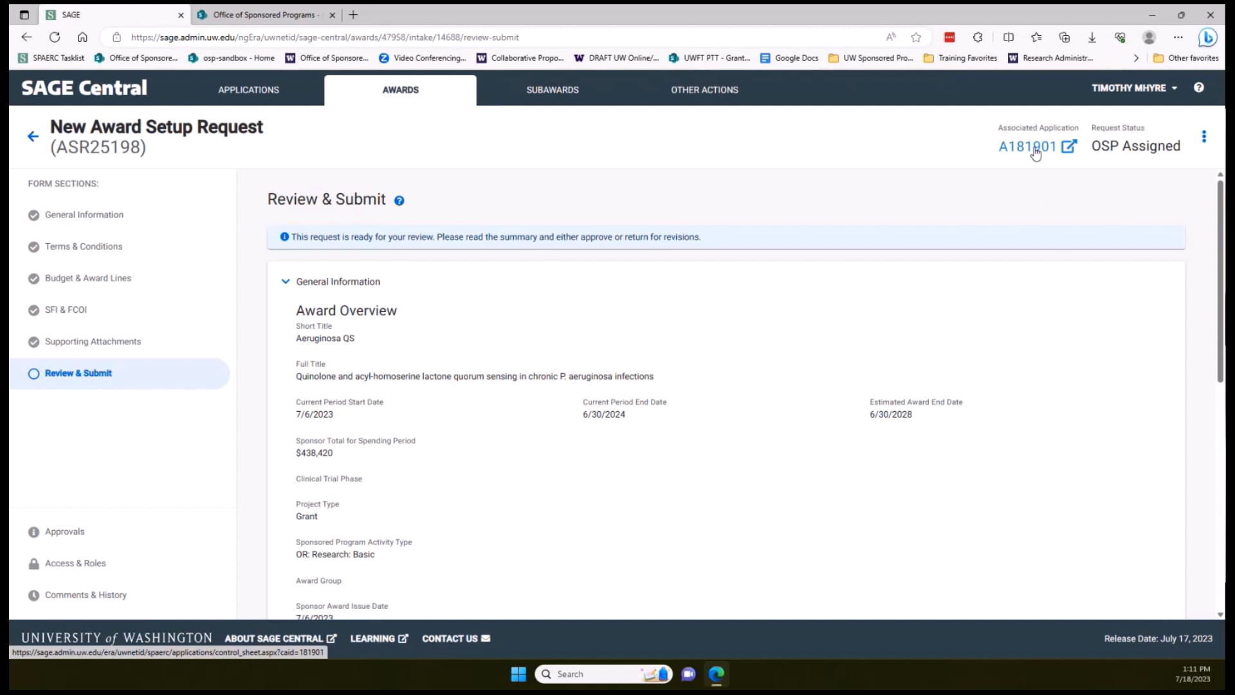Open Training Favorites bookmarks folder
The image size is (1235, 695).
click(960, 58)
